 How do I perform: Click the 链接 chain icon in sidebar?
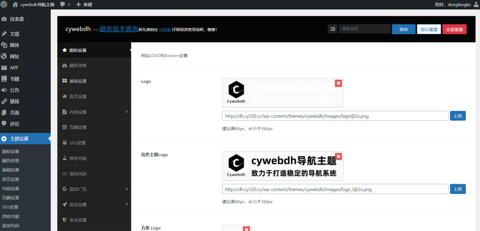(x=4, y=101)
